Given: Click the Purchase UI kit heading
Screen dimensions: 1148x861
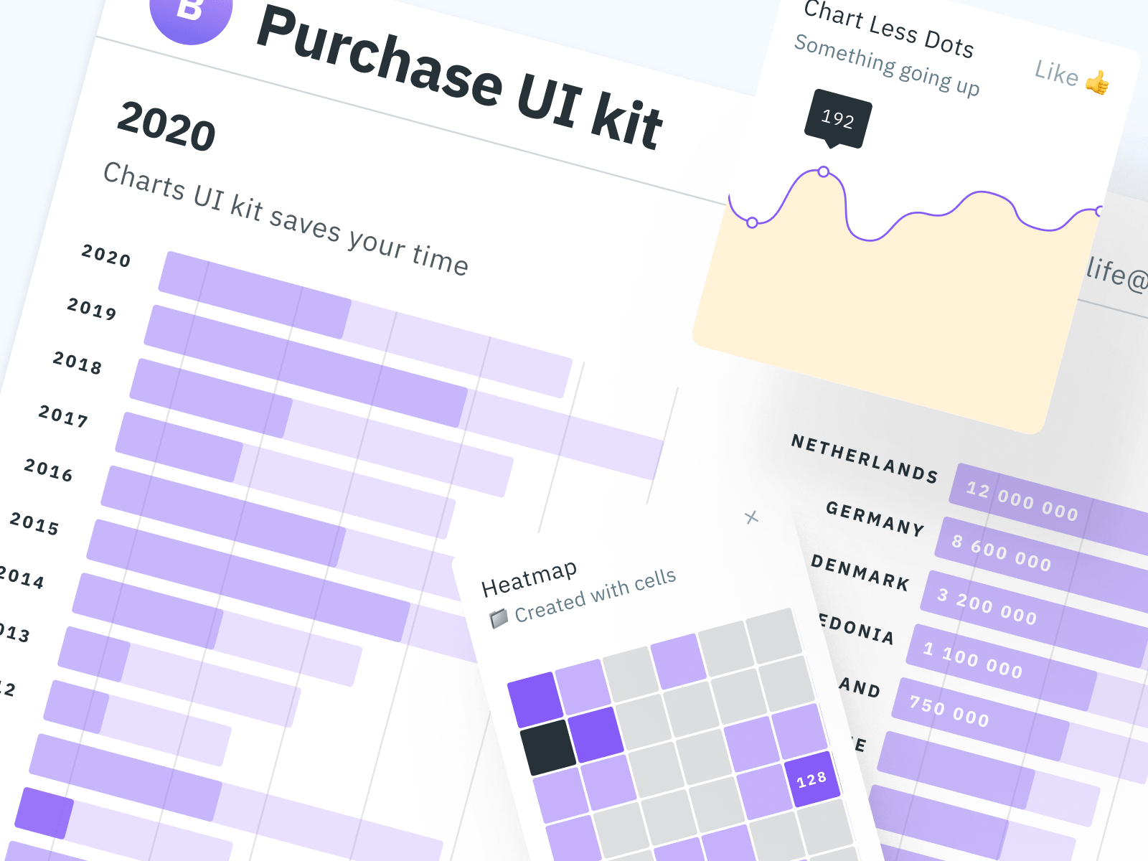Looking at the screenshot, I should [459, 77].
